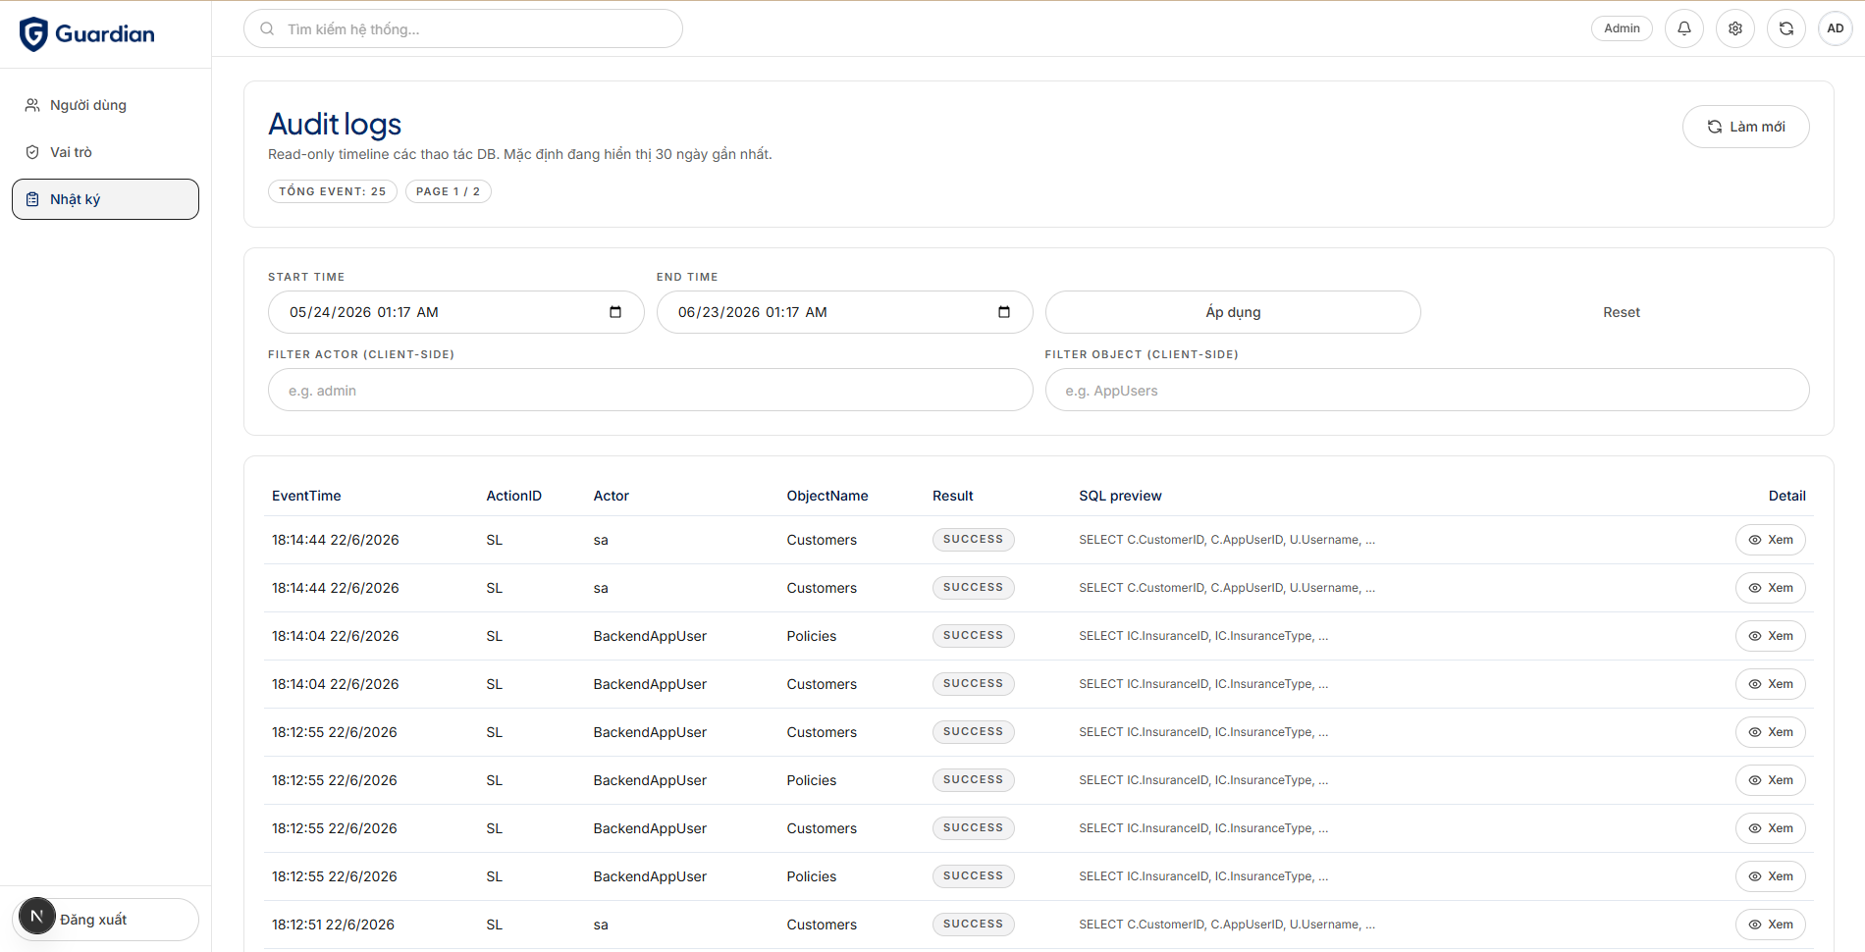
Task: Click the TỔNG EVENT: 25 badge
Action: [333, 191]
